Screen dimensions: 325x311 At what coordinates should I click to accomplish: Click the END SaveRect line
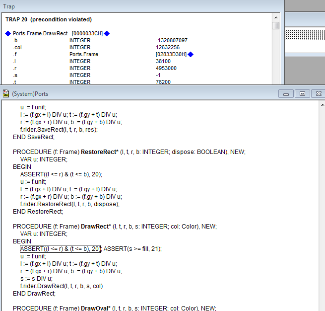pyautogui.click(x=34, y=137)
